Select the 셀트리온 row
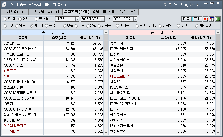The image size is (223, 137). 162,65
